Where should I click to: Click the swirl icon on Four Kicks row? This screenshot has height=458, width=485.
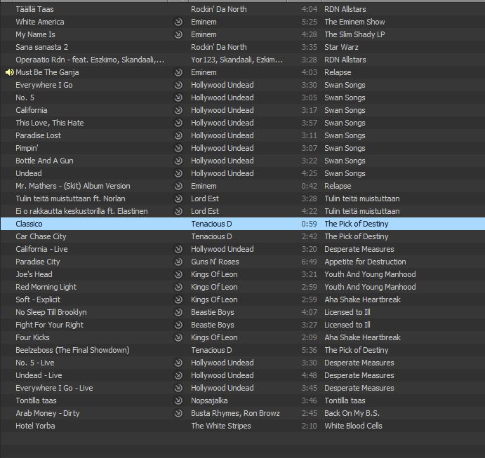178,337
